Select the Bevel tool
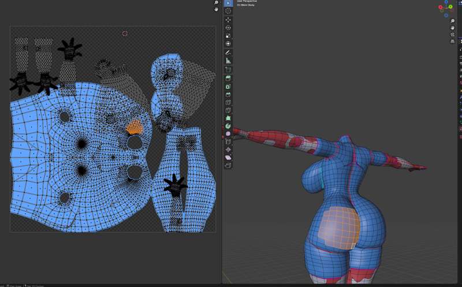The image size is (462, 287). click(228, 95)
